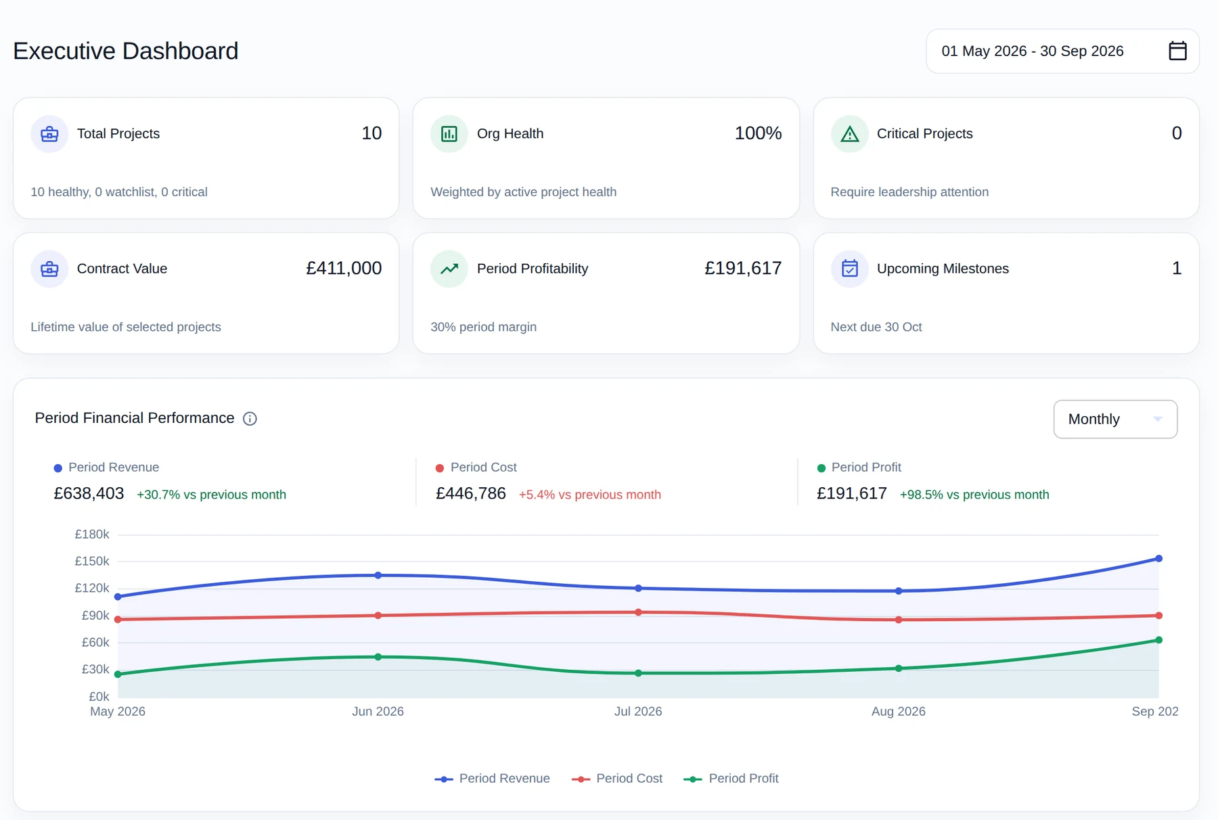Click the +98.5% vs previous month text
1218x820 pixels.
(x=974, y=495)
